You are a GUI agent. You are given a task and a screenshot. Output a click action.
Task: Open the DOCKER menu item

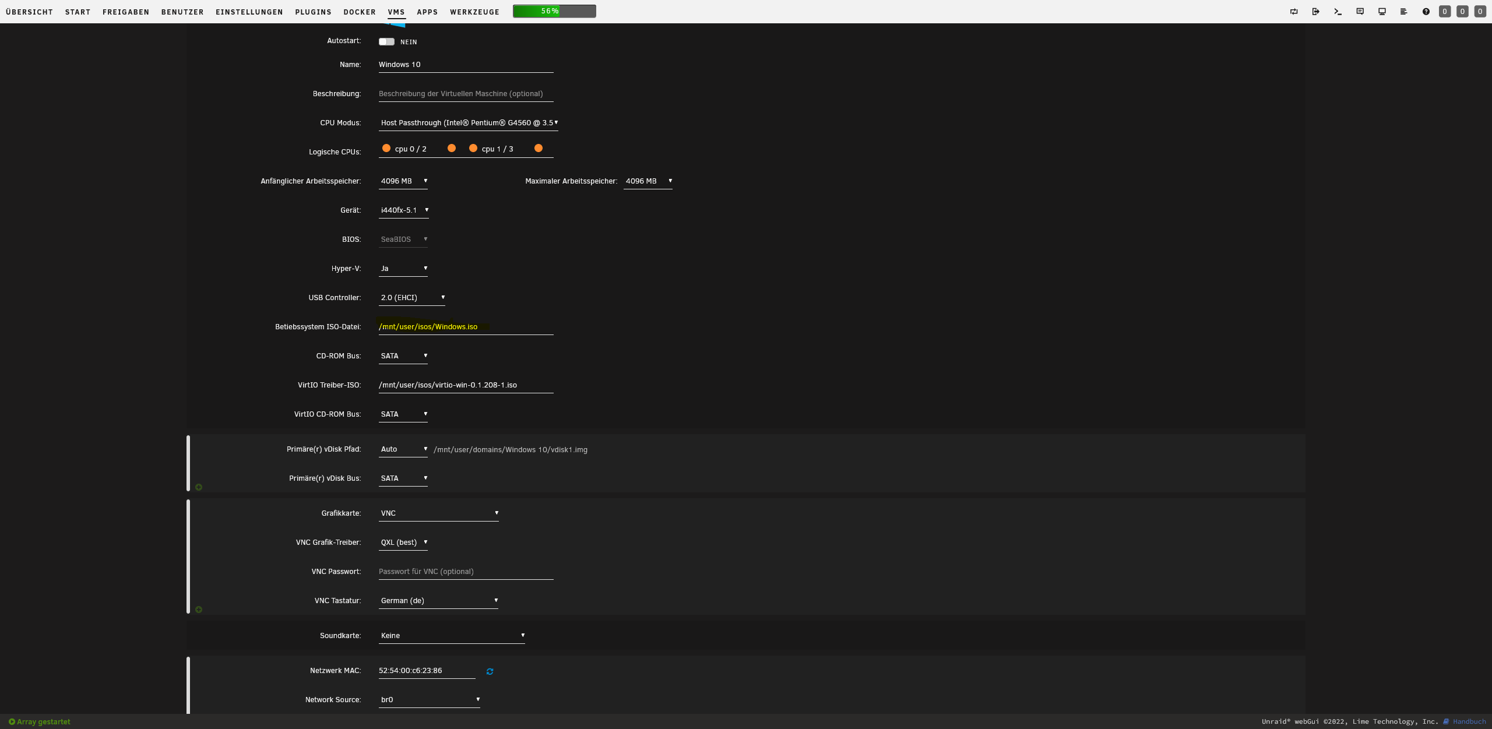(360, 12)
